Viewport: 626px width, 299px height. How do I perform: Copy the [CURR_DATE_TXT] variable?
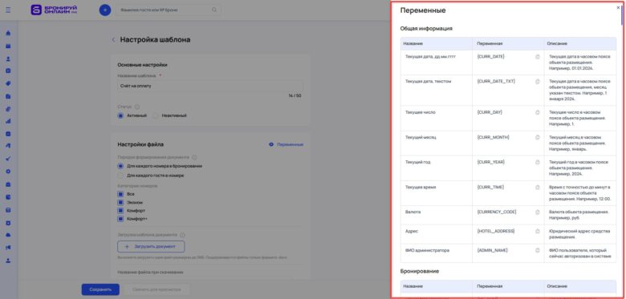(538, 81)
